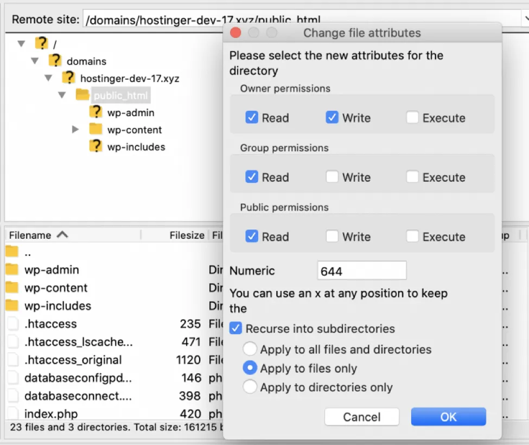Click the Numeric permissions input field
The width and height of the screenshot is (529, 445).
pos(361,270)
